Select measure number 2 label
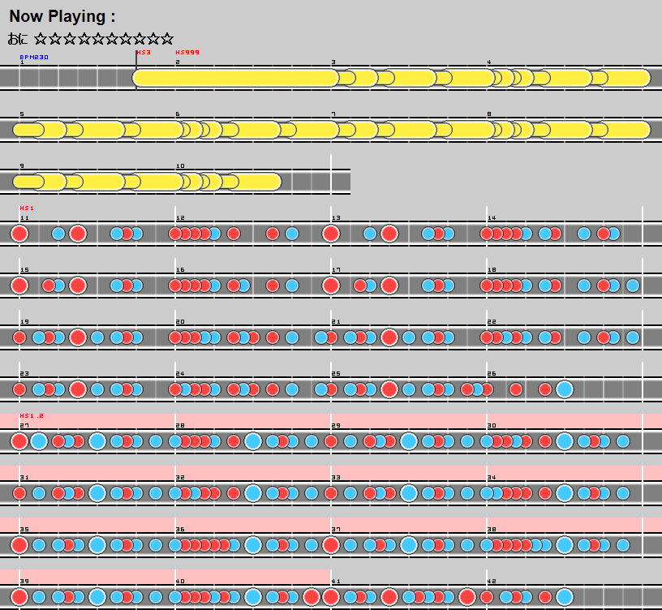This screenshot has width=662, height=610. click(178, 62)
